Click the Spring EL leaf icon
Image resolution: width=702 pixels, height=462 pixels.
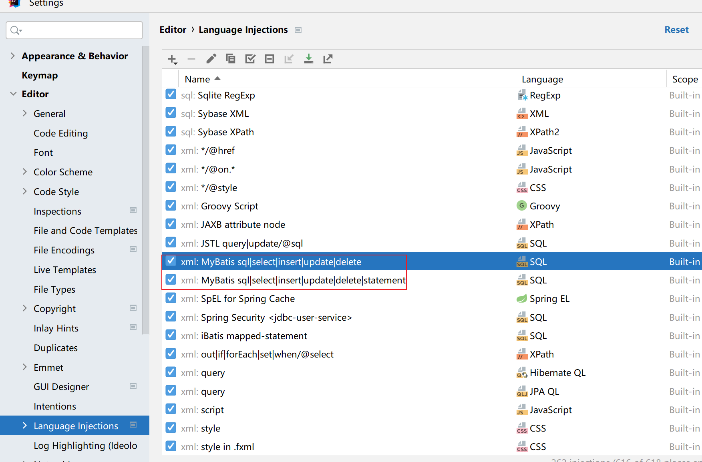522,298
